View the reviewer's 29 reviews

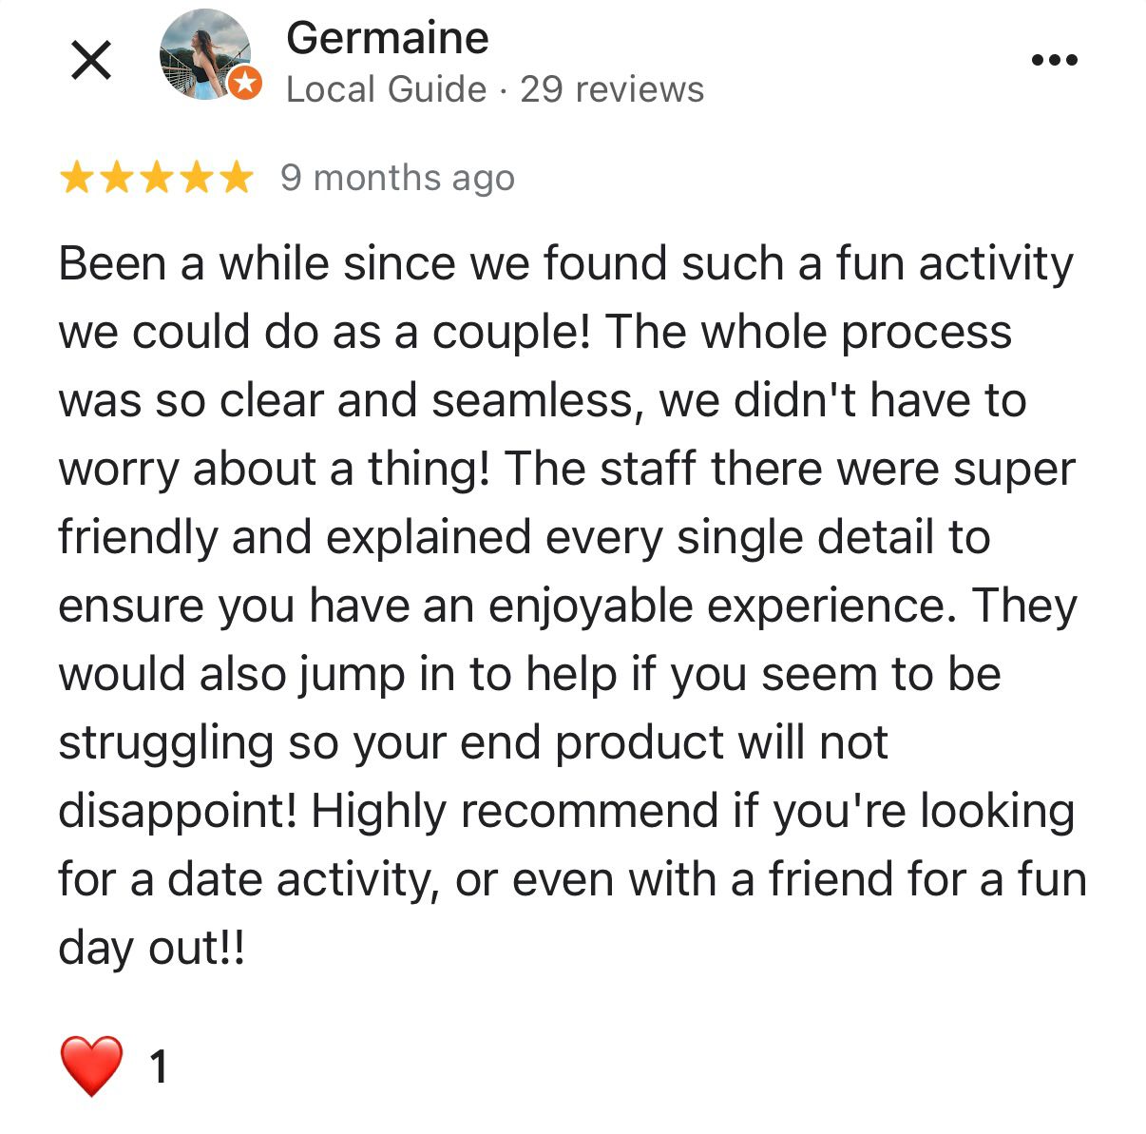click(x=612, y=89)
